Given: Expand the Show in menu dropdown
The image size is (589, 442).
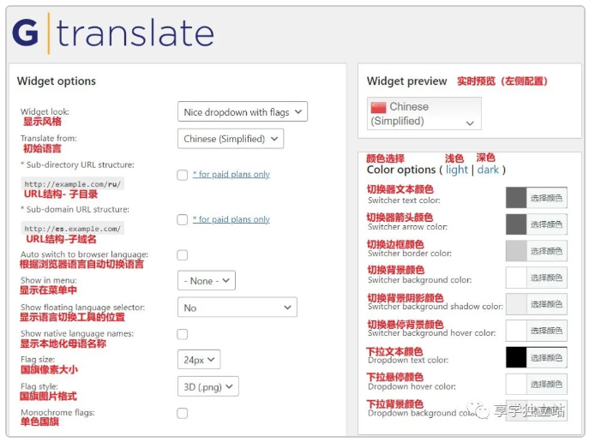Looking at the screenshot, I should tap(206, 280).
